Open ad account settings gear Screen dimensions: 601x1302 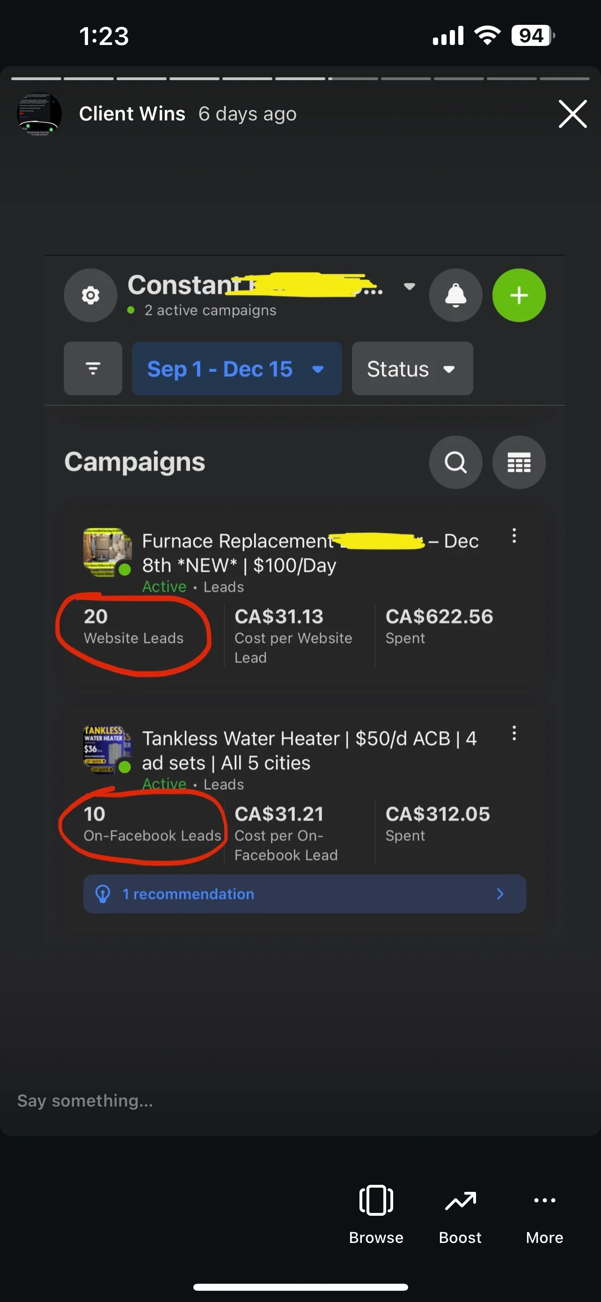pyautogui.click(x=90, y=295)
